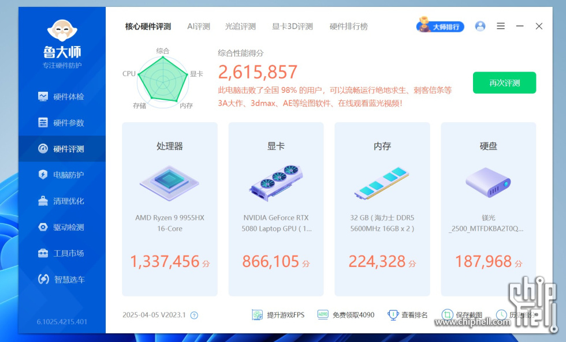Click the 查看排名 trophy icon

(x=393, y=315)
